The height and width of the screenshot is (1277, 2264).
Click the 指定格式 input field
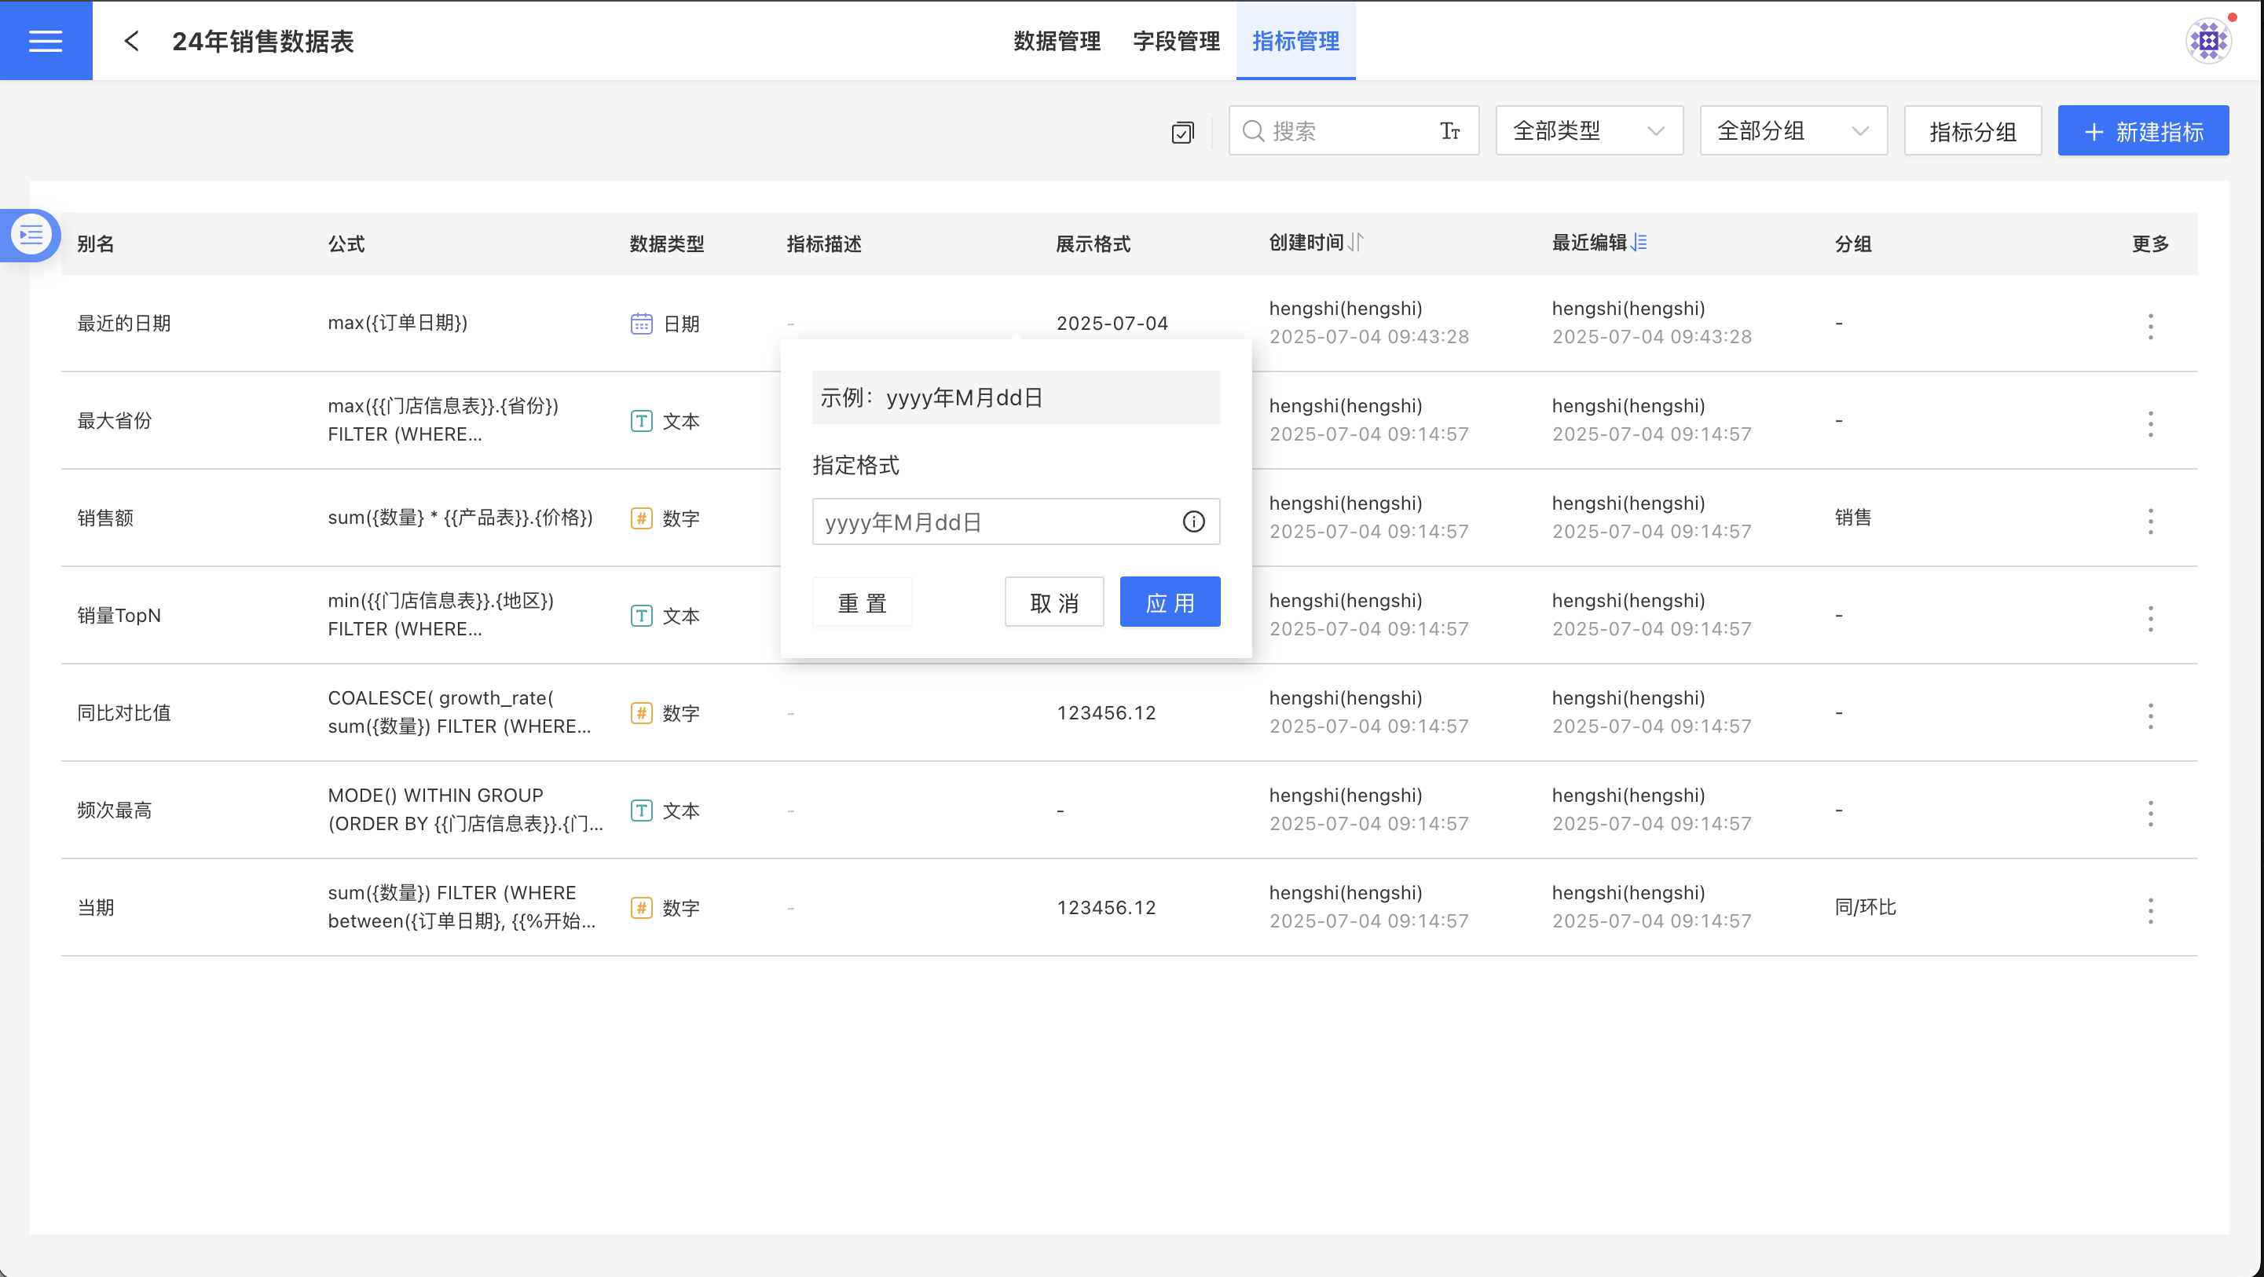[x=993, y=522]
